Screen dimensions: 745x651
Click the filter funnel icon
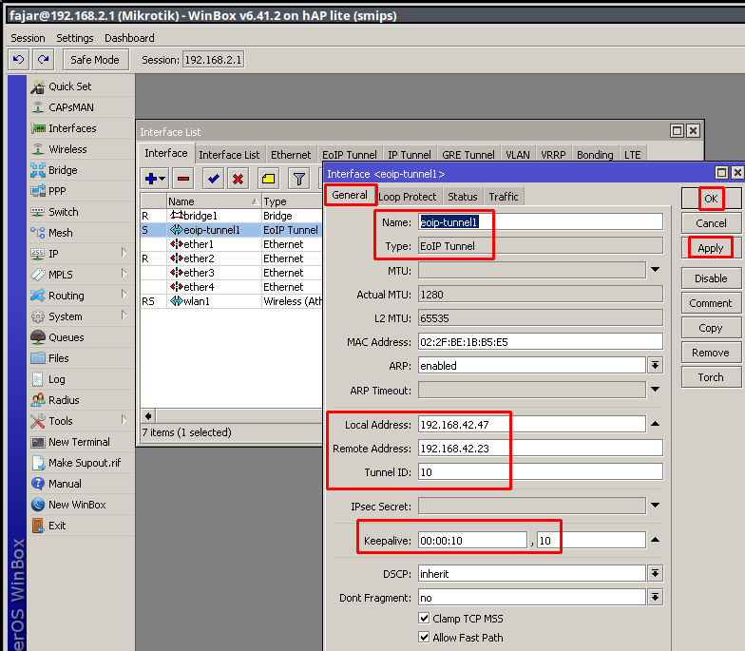coord(298,179)
